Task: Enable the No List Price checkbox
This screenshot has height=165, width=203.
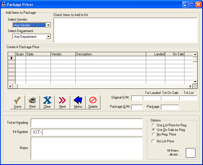Action: (153, 141)
